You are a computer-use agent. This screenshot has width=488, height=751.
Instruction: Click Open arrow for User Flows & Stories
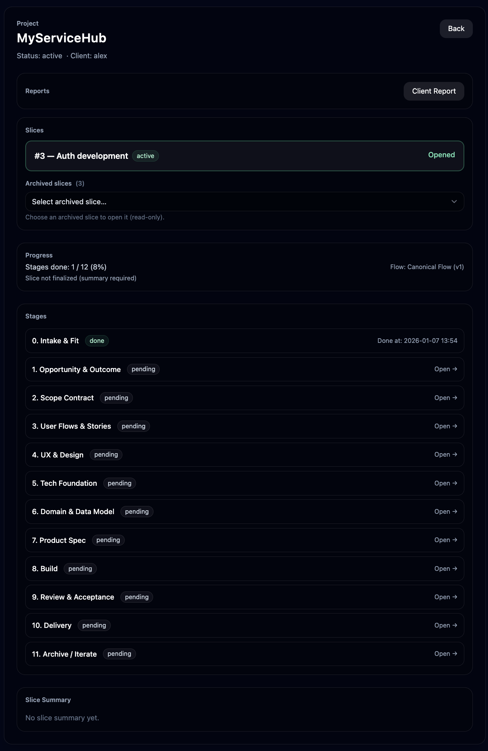(x=445, y=426)
